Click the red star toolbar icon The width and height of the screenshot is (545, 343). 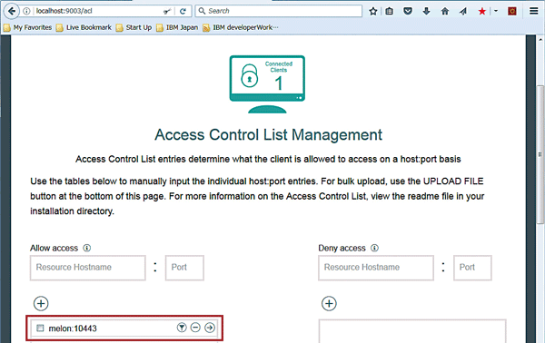481,11
